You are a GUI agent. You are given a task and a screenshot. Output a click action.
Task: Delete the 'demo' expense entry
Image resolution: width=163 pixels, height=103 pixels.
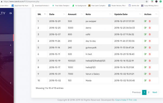[150, 28]
